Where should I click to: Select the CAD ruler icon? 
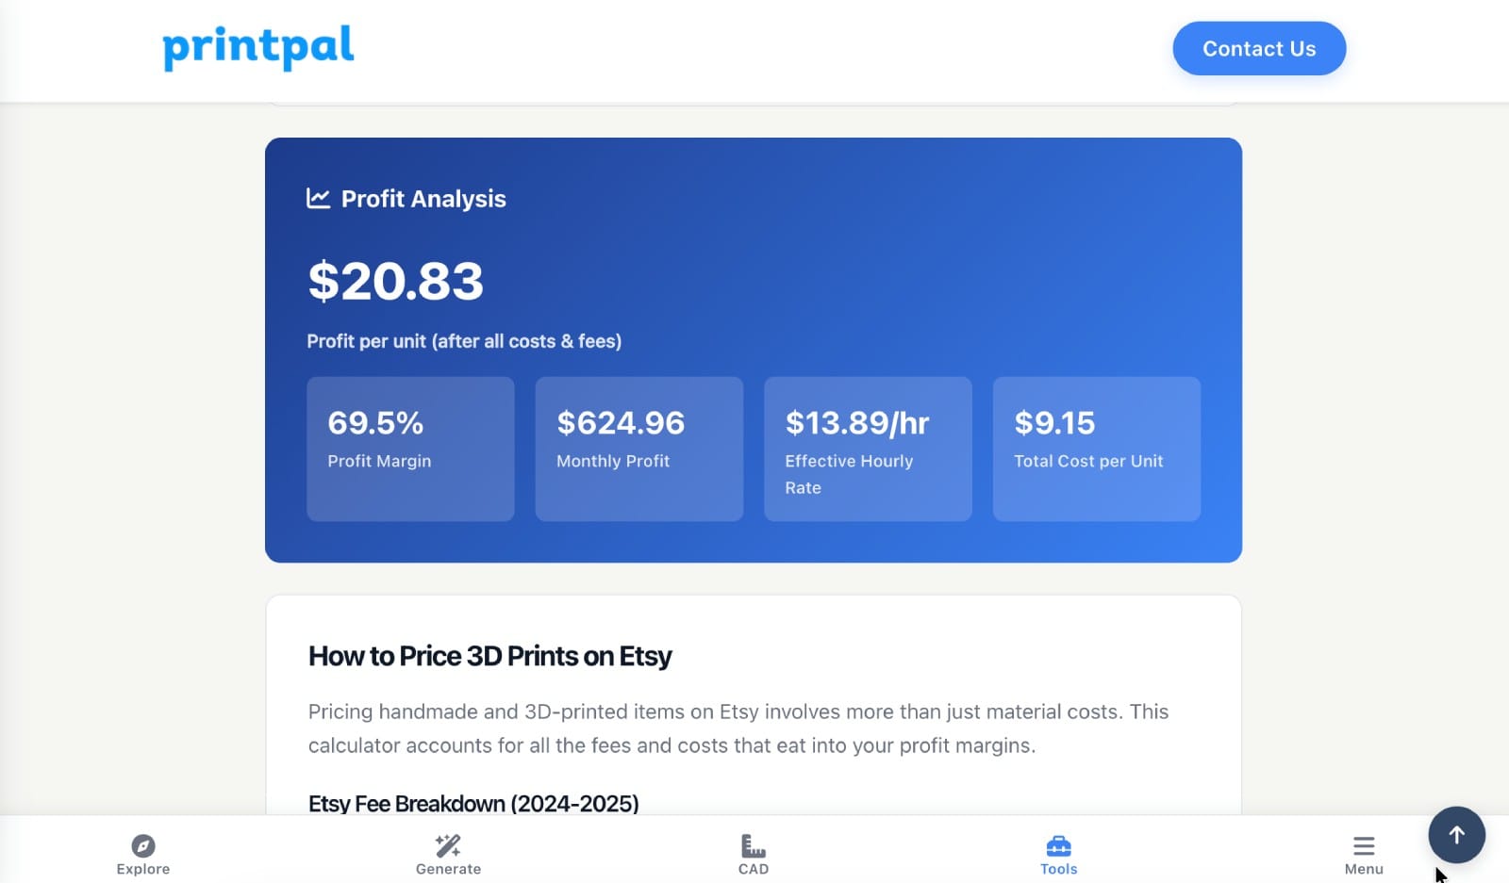[x=754, y=844]
